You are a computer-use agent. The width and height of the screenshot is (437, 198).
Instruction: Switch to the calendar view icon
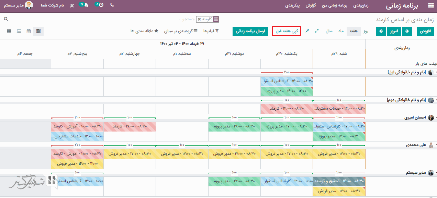point(29,31)
